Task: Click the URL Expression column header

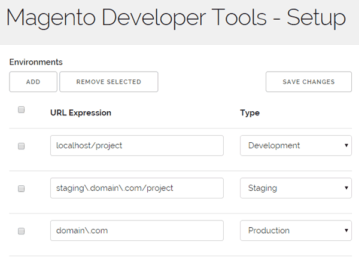Action: (x=81, y=113)
